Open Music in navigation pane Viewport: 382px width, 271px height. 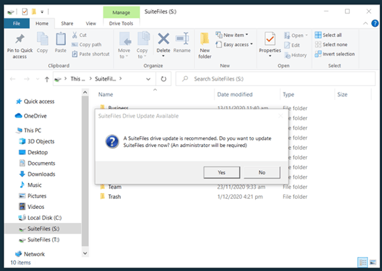31,185
